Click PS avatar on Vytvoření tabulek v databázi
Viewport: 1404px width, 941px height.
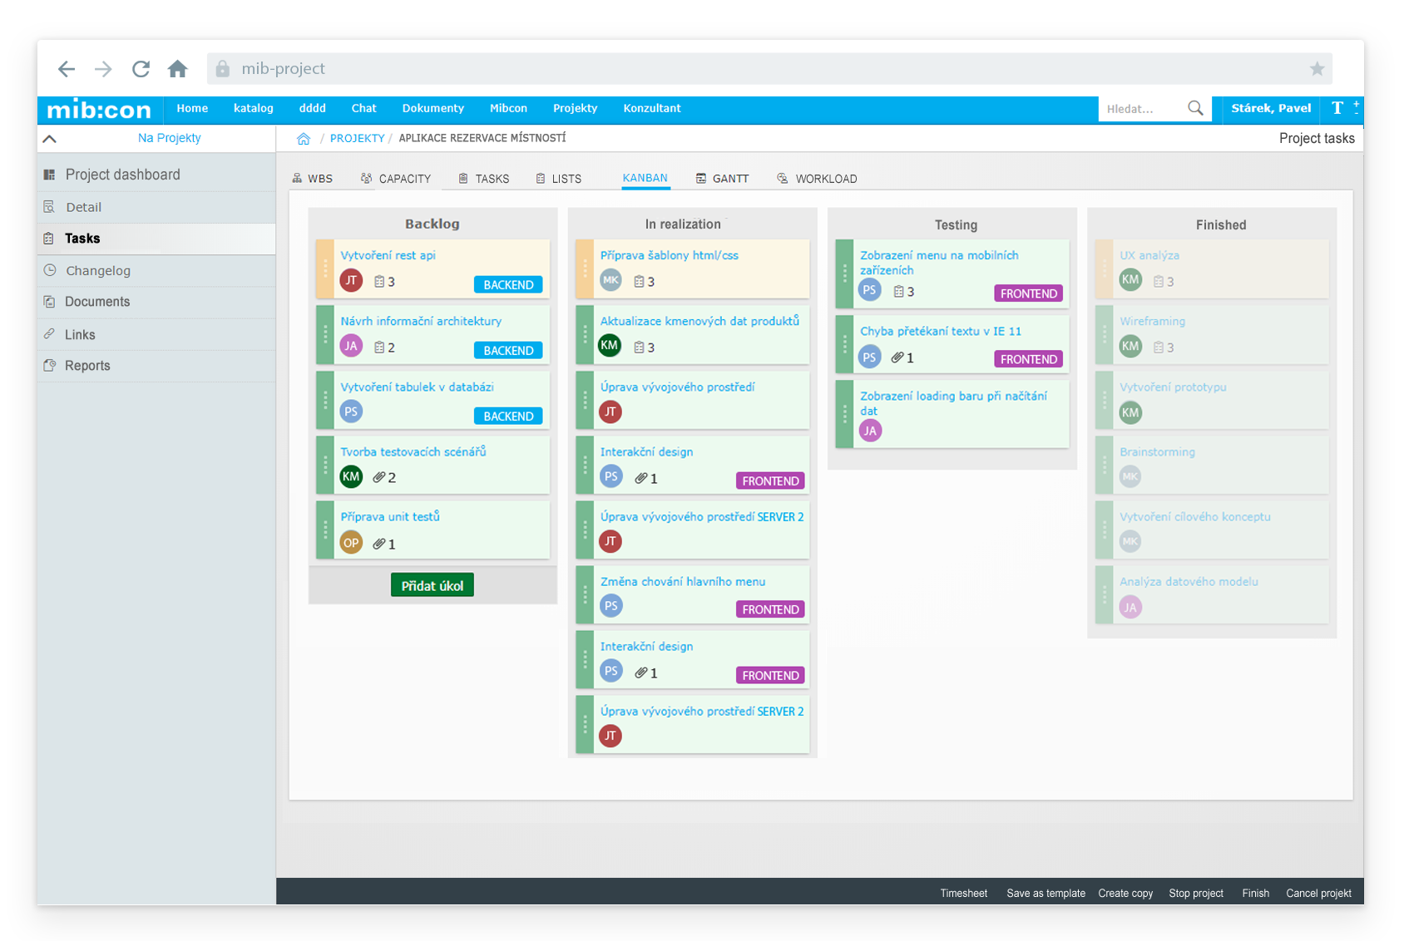pyautogui.click(x=351, y=411)
